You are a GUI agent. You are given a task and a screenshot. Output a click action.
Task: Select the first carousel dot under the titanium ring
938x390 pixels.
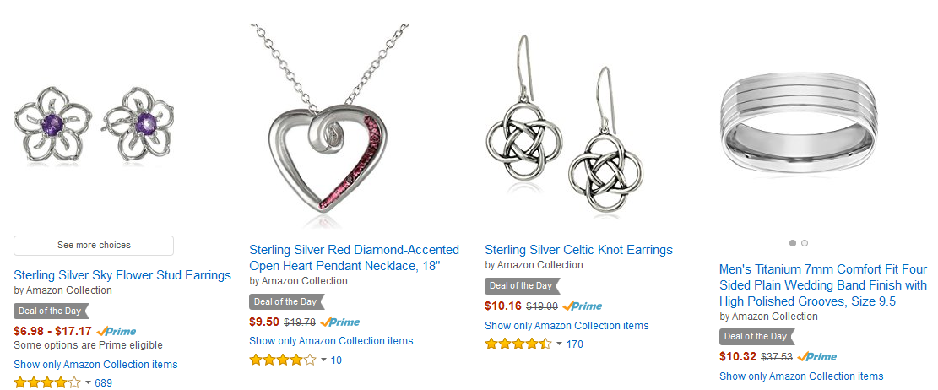pos(793,243)
